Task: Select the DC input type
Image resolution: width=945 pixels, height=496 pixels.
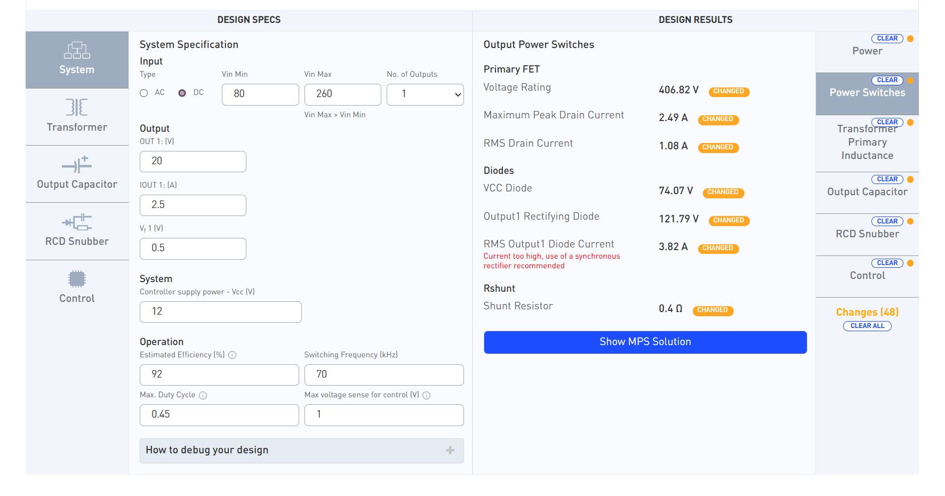Action: 182,93
